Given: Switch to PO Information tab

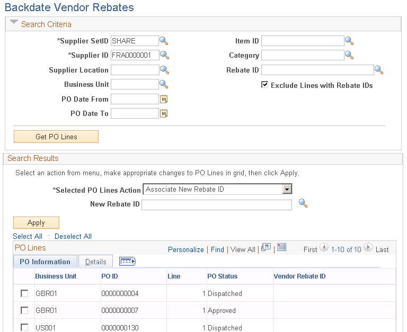Looking at the screenshot, I should 45,262.
